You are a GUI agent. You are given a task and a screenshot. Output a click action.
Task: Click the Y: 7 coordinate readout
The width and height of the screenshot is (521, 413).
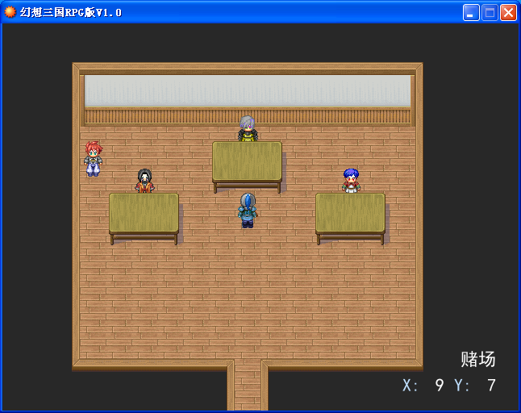click(x=475, y=386)
